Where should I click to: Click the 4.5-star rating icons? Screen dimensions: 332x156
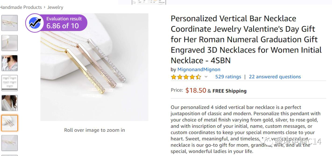click(186, 77)
